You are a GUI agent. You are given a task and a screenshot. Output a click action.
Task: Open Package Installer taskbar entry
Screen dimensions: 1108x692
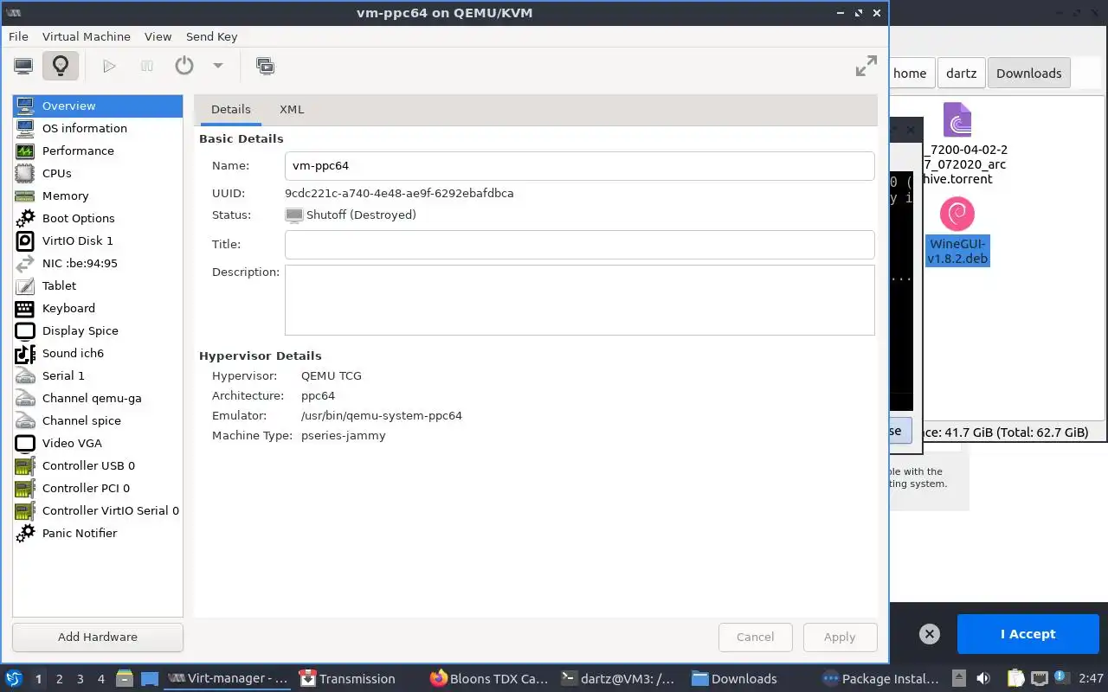(x=880, y=679)
